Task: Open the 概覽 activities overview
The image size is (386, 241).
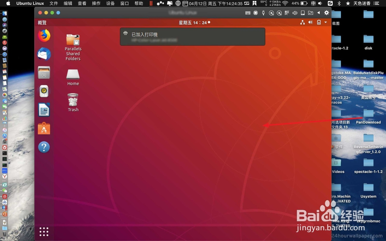Action: (x=42, y=23)
